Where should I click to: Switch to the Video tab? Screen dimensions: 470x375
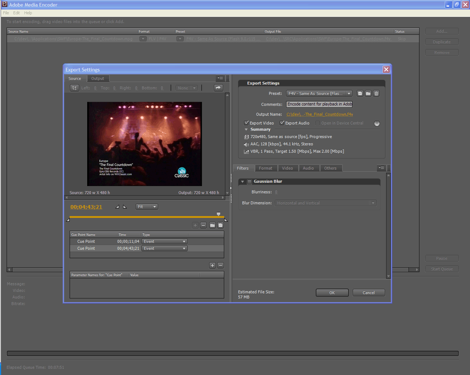[x=288, y=168]
